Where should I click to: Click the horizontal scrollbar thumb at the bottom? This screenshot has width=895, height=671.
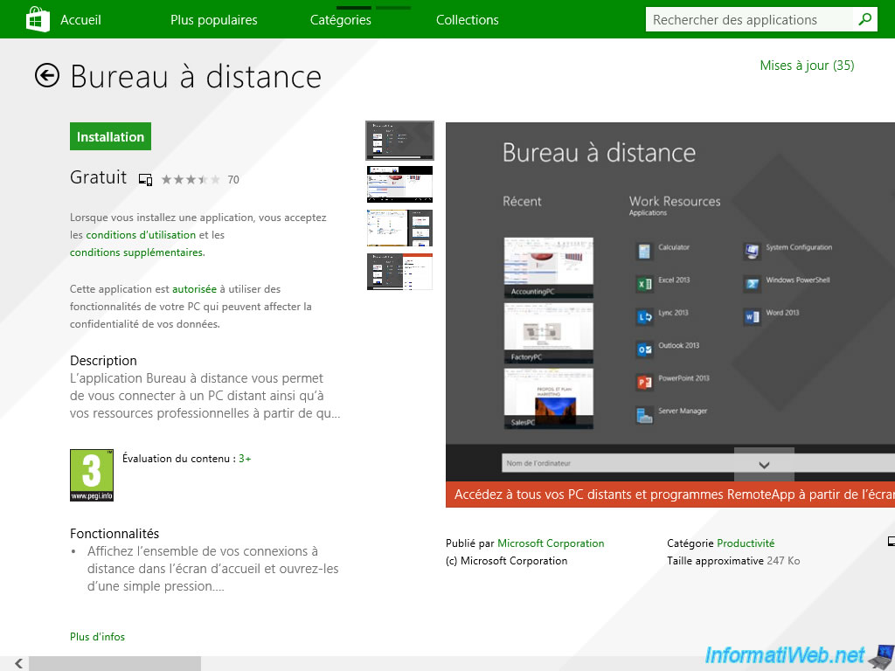114,663
